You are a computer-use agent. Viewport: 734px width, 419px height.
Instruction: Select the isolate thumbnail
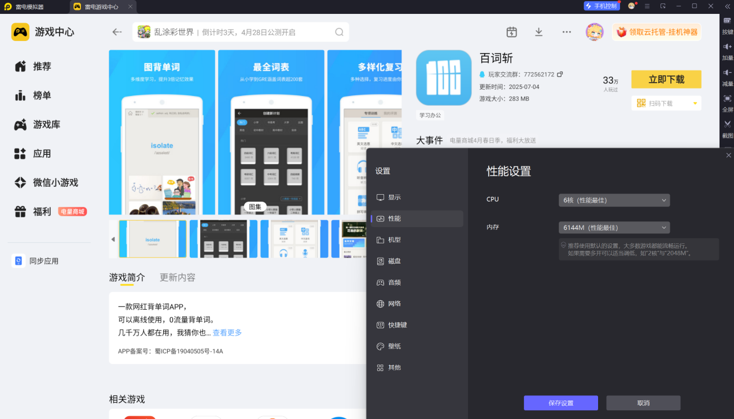coord(153,239)
